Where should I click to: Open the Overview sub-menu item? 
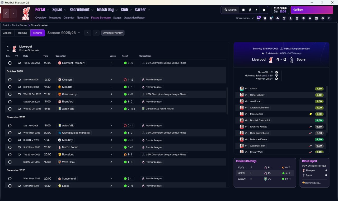pos(41,18)
